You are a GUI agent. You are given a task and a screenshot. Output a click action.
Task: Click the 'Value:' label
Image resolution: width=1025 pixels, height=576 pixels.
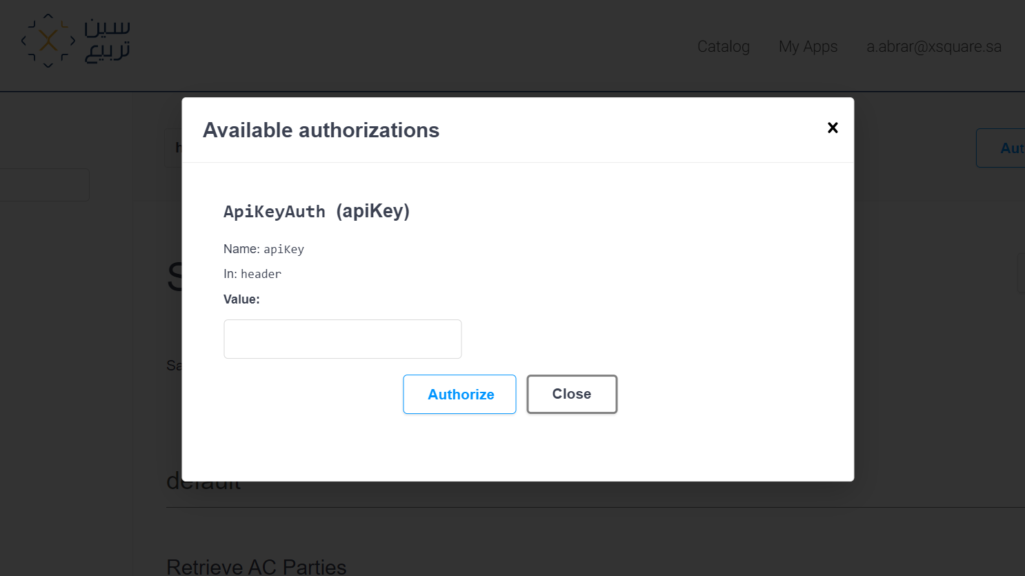(241, 299)
